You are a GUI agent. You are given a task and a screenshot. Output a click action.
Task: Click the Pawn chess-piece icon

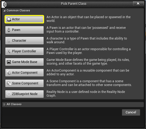[x=9, y=30]
